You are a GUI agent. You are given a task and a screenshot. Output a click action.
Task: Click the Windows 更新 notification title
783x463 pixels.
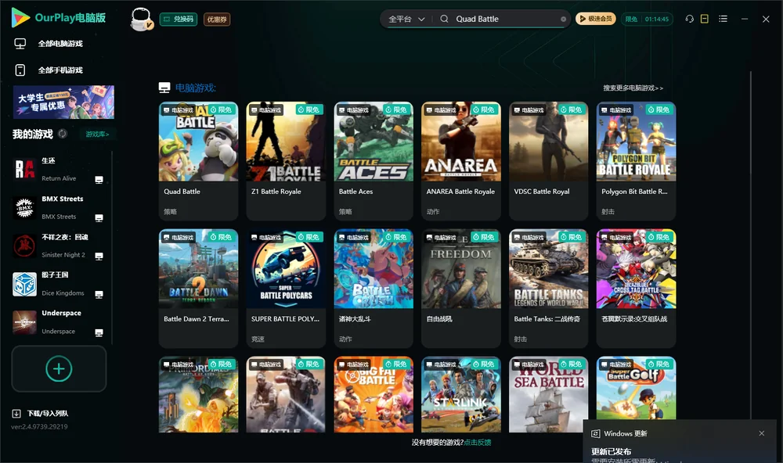(625, 433)
